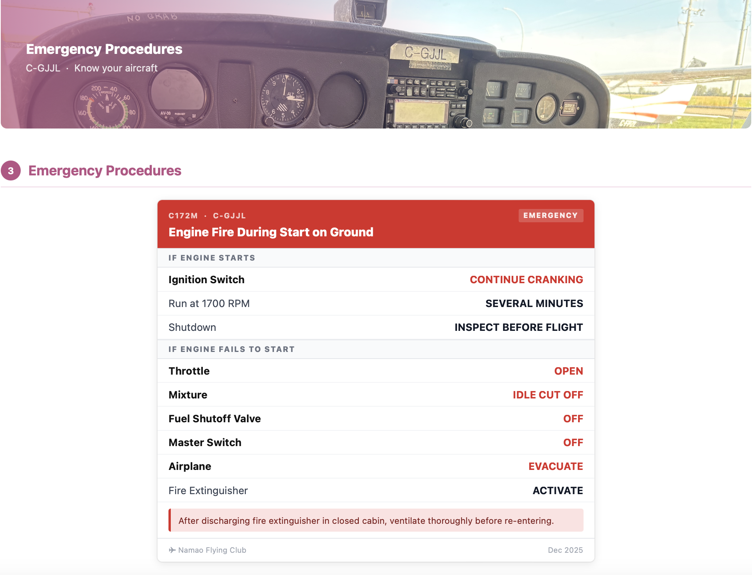The width and height of the screenshot is (752, 575).
Task: Click the OPEN value for Throttle
Action: (568, 371)
